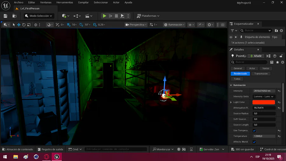The width and height of the screenshot is (286, 161).
Task: Open the help question mark icon in Detalles
Action: coord(275,56)
